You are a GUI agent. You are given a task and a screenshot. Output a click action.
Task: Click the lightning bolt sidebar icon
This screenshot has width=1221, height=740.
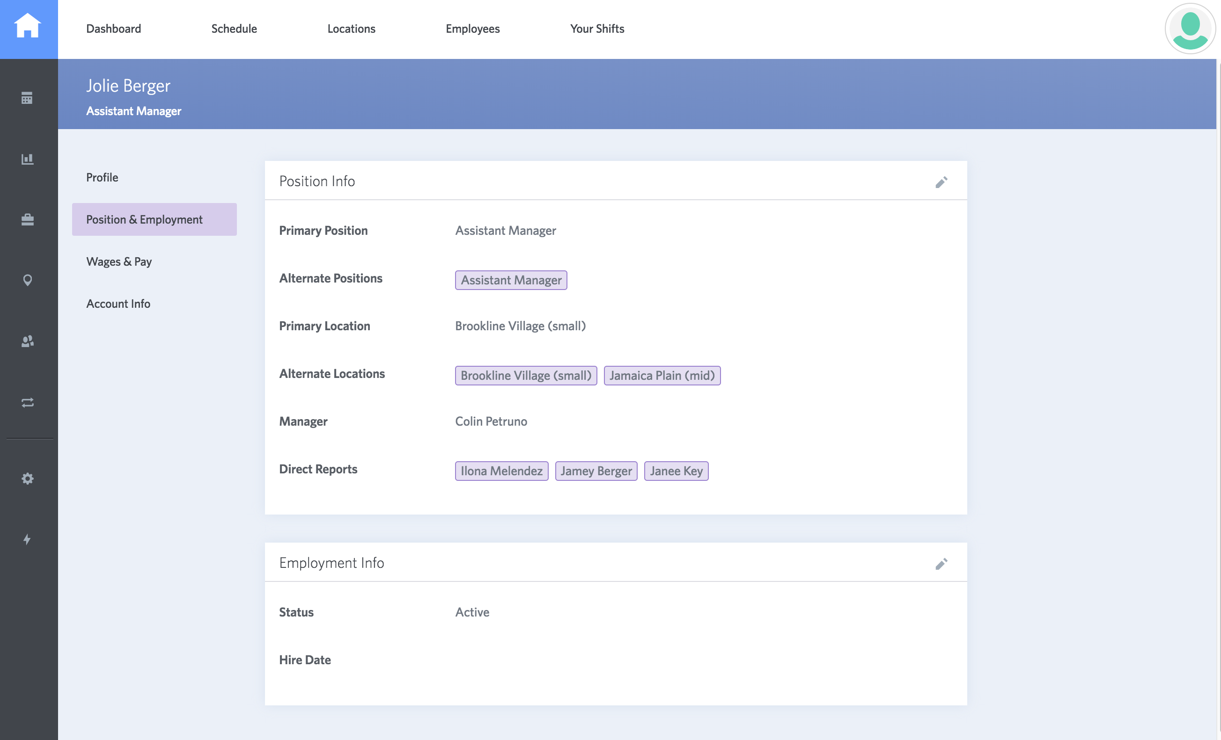pyautogui.click(x=27, y=539)
